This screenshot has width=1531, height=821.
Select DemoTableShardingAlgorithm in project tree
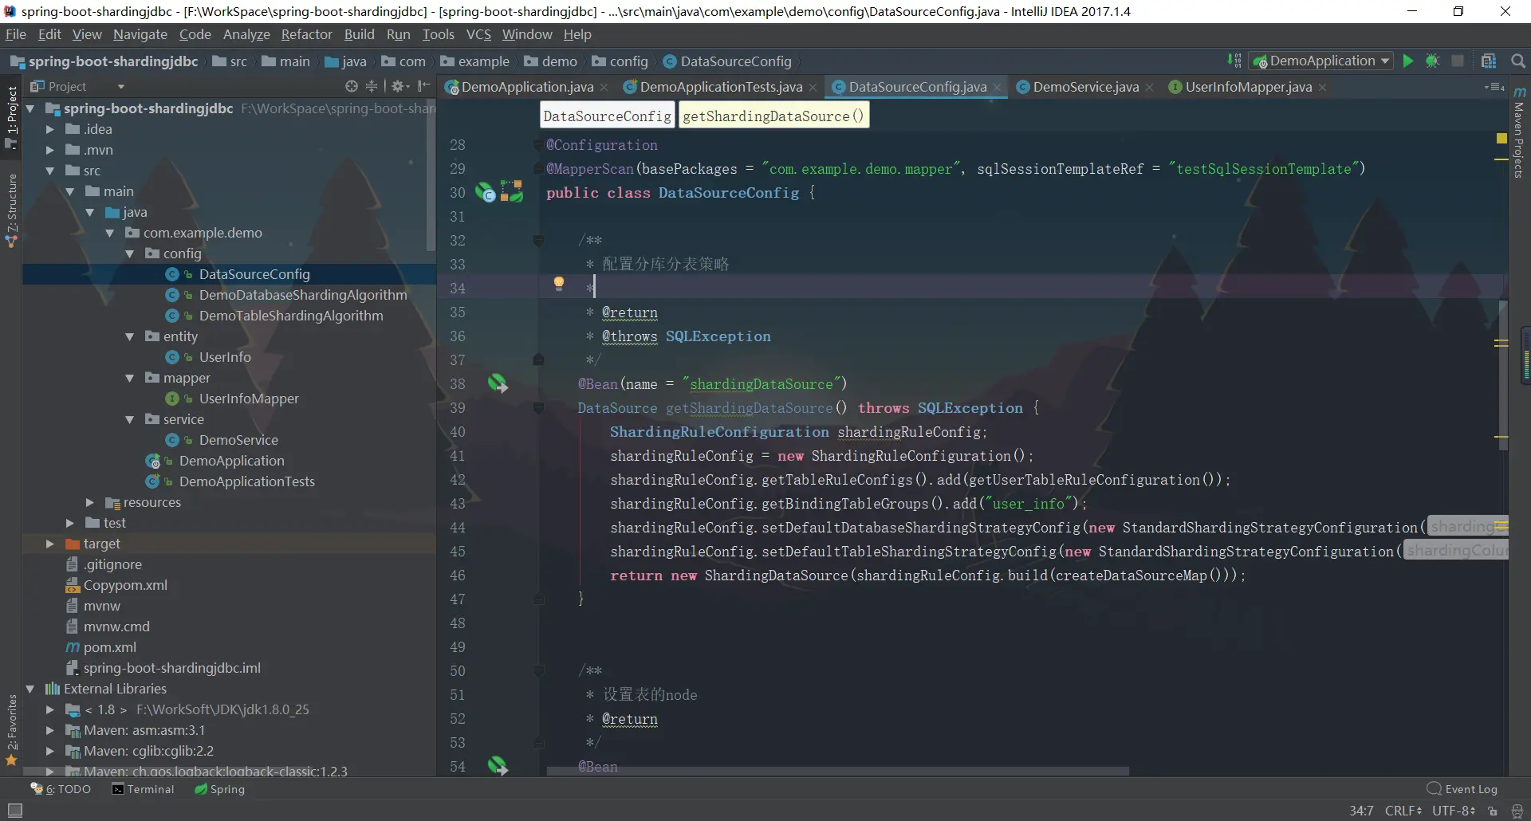tap(291, 316)
